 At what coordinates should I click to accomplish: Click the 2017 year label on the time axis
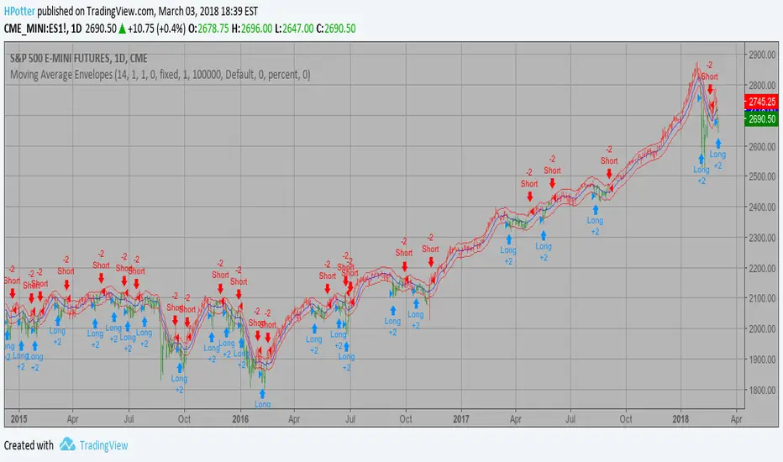click(x=461, y=418)
